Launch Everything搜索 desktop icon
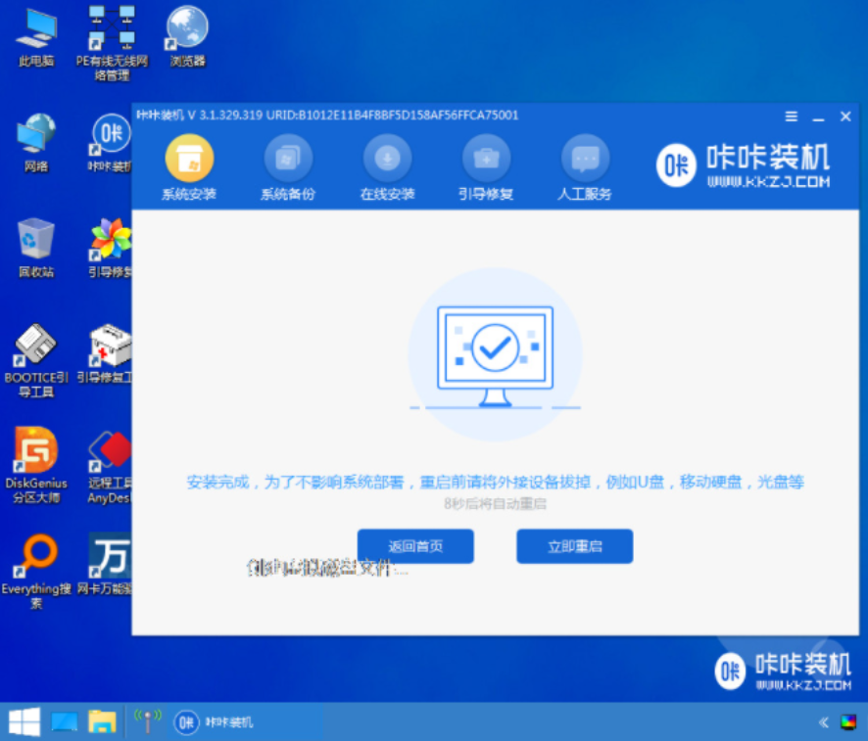This screenshot has width=868, height=741. coord(36,573)
